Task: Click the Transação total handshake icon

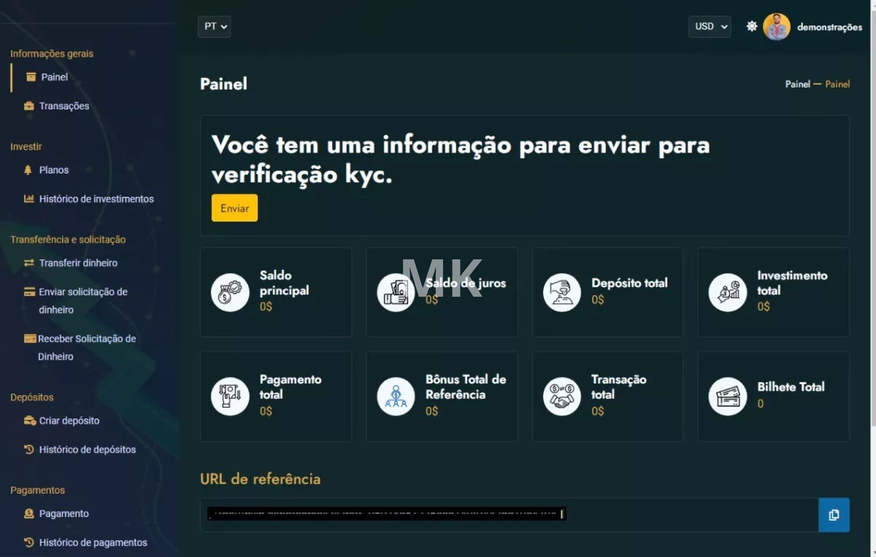Action: [x=562, y=396]
